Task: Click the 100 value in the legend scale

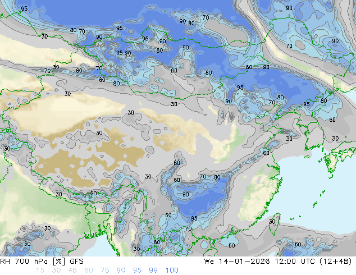Action: tap(172, 271)
